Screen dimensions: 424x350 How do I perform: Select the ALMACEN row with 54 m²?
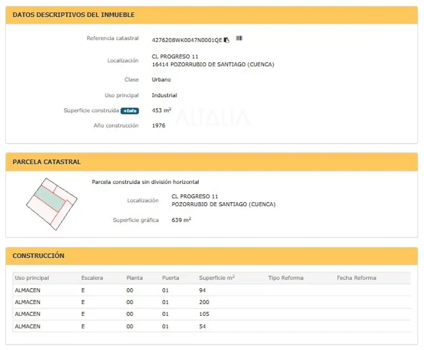point(212,326)
